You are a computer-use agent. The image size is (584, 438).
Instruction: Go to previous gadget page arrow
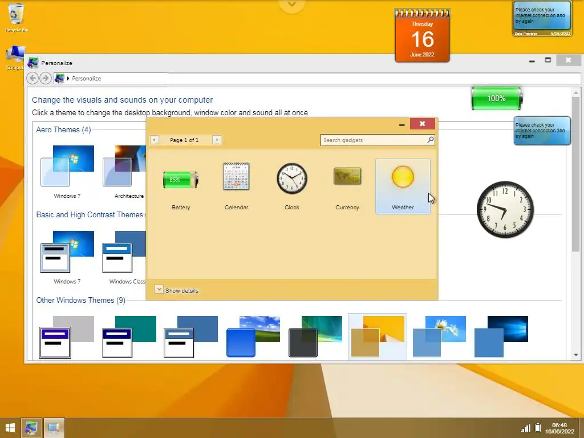[154, 140]
